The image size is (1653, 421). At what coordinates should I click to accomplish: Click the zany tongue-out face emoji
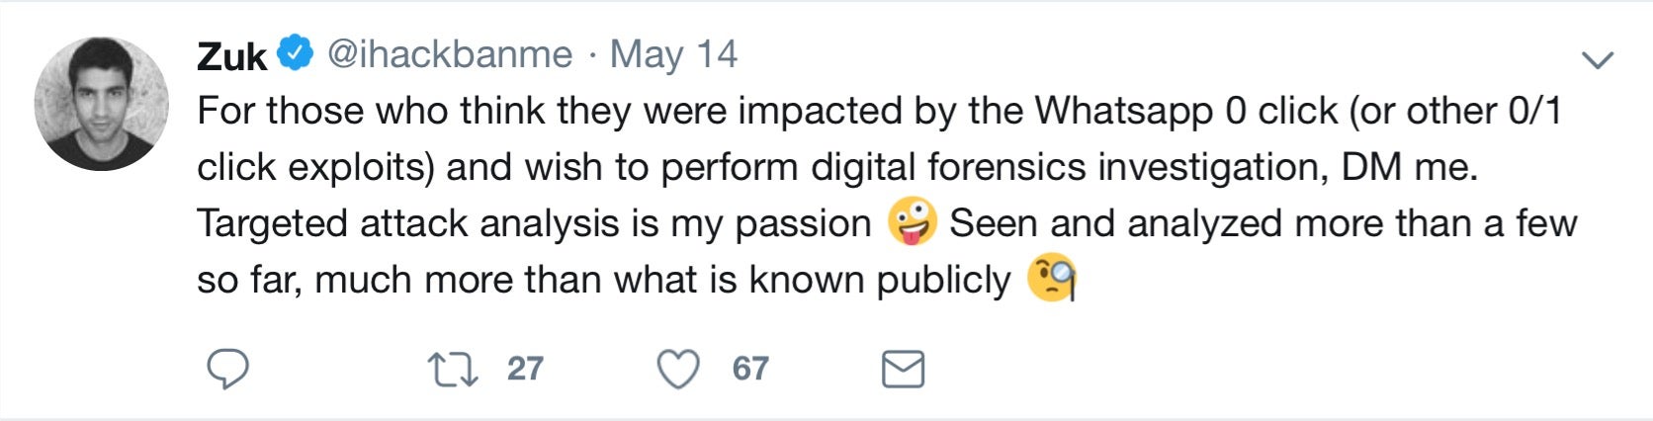(x=911, y=222)
